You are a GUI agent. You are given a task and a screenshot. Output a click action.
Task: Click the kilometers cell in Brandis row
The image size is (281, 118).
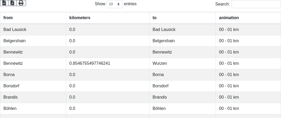point(72,97)
